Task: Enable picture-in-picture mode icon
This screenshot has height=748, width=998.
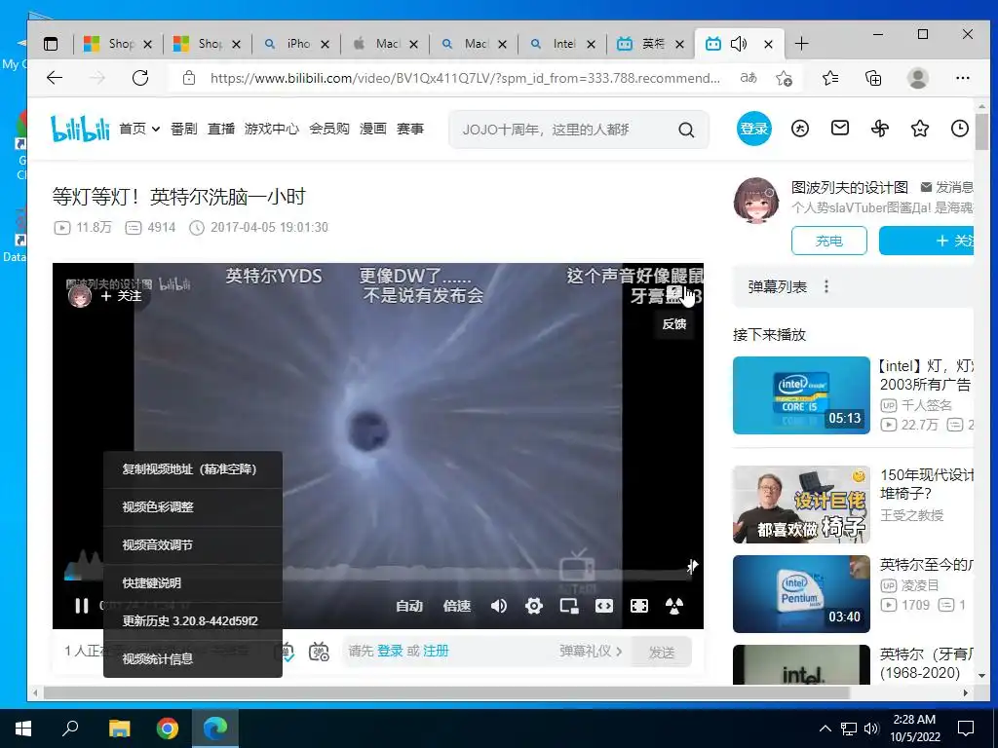Action: coord(569,606)
